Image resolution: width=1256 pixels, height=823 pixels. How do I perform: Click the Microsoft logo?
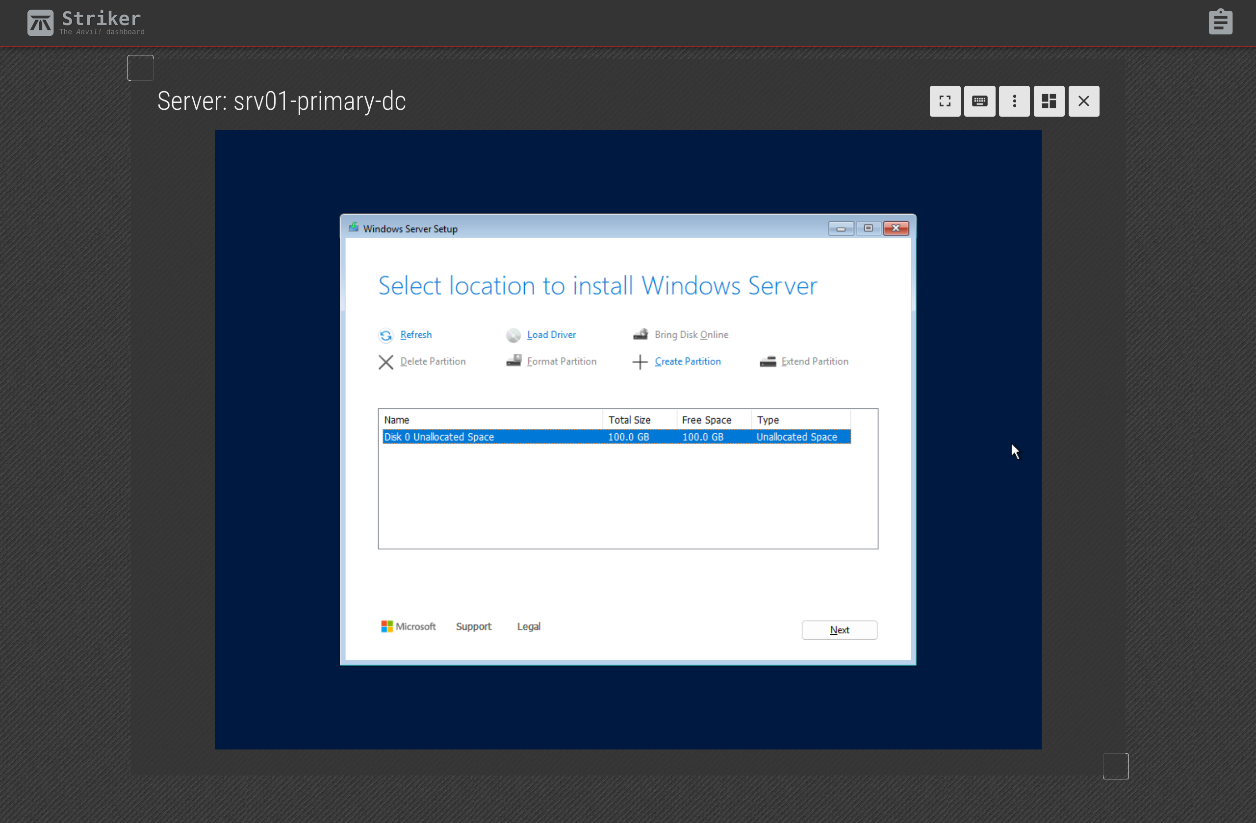(408, 626)
